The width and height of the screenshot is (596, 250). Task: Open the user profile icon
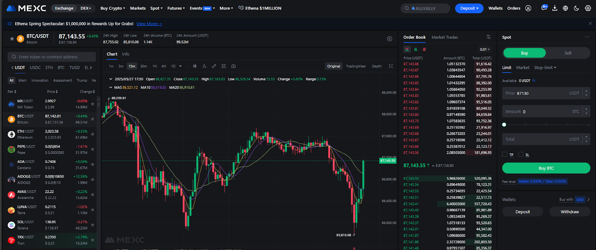click(528, 8)
